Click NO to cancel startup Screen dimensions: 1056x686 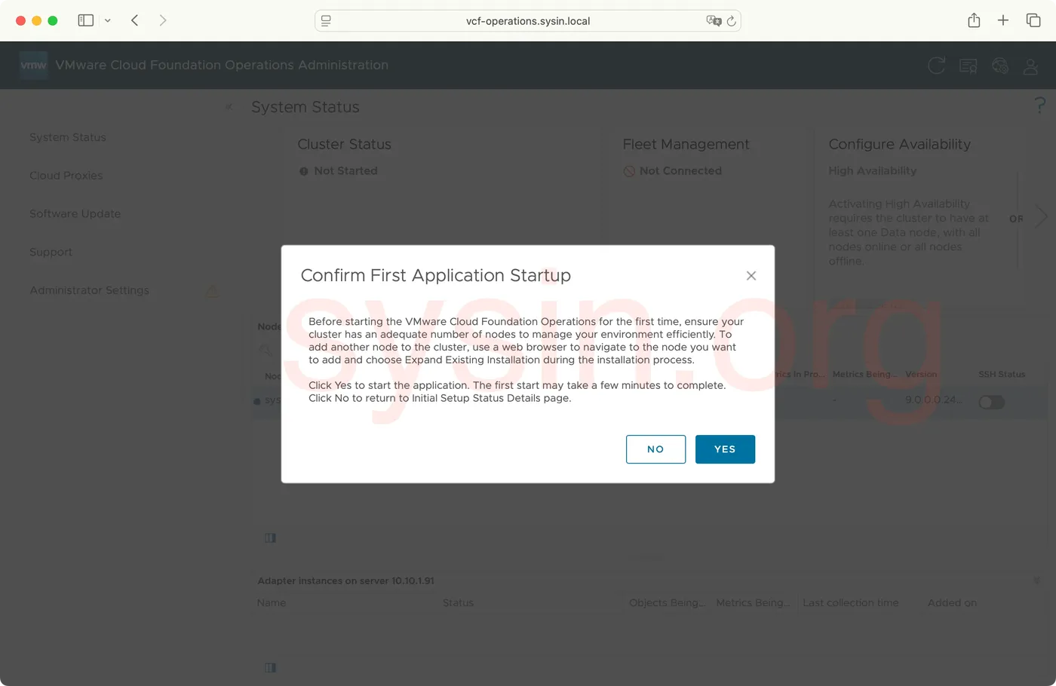[x=655, y=449]
